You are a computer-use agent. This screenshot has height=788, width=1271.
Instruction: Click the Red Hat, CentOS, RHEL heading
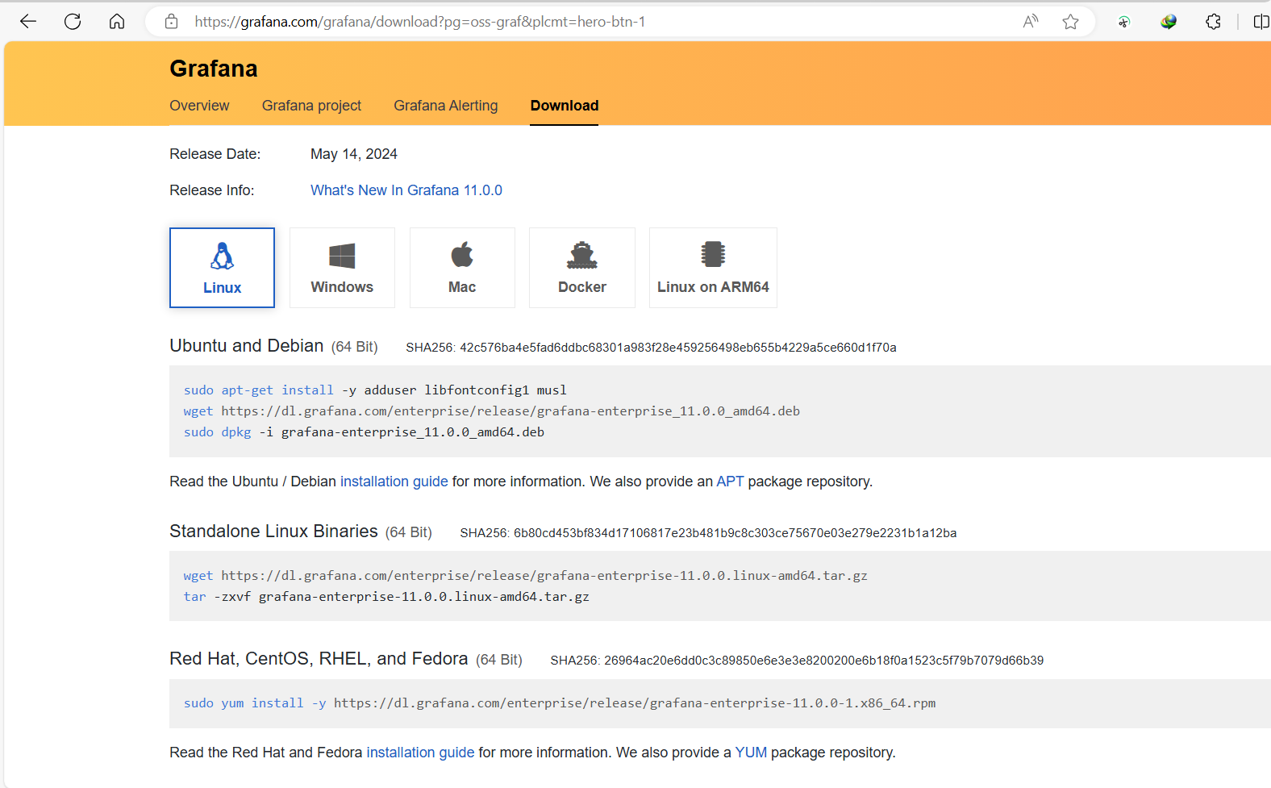319,659
